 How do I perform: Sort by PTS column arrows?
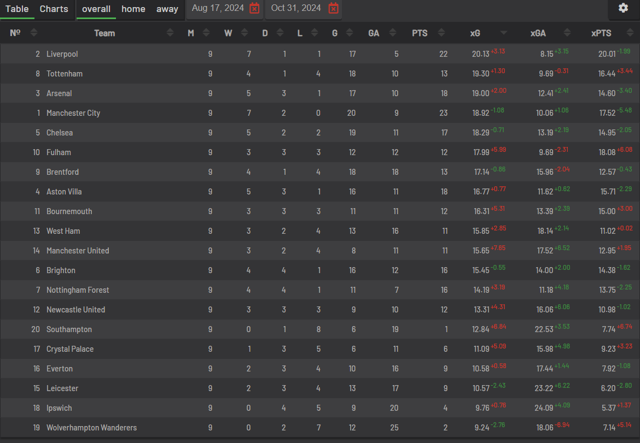coord(441,33)
